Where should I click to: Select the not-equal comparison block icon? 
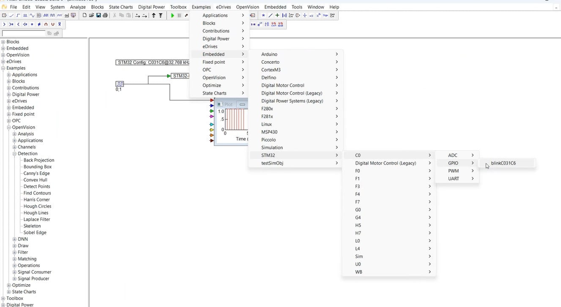(x=39, y=24)
